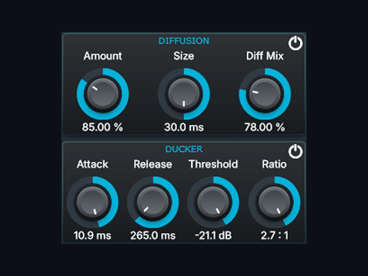
Task: Click the Ducker Release knob
Action: (153, 202)
